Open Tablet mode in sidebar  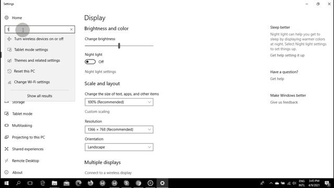pos(22,114)
